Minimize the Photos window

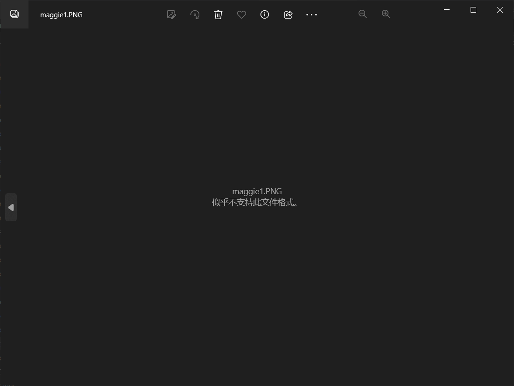(x=446, y=10)
